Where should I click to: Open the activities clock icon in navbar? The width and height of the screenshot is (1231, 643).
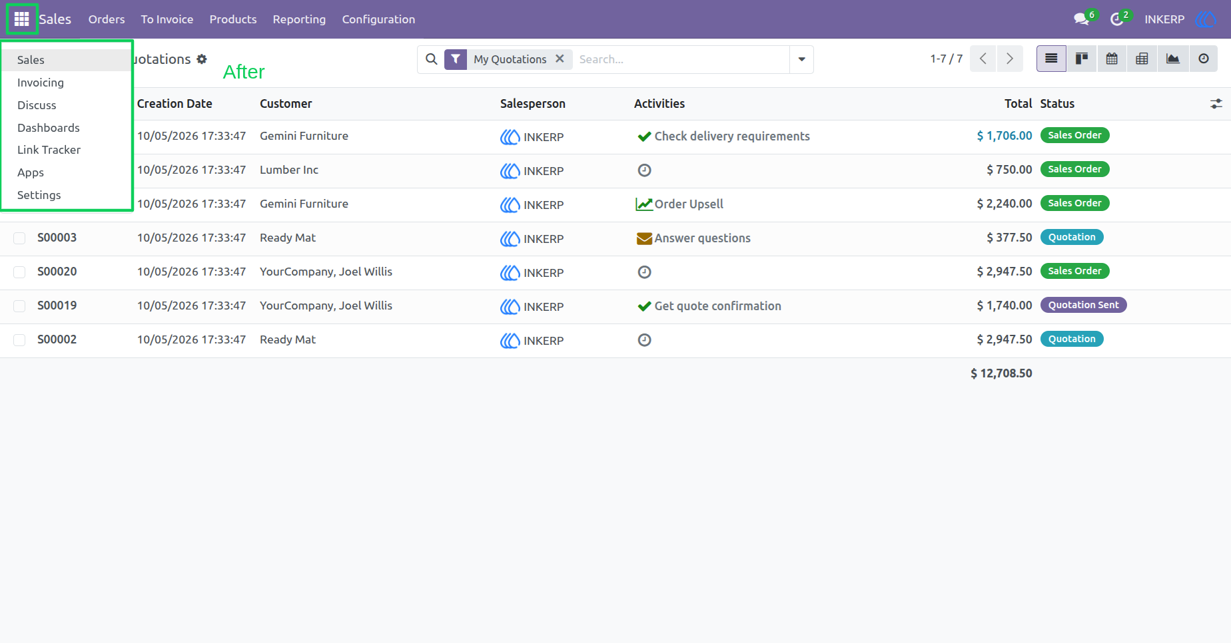1117,19
